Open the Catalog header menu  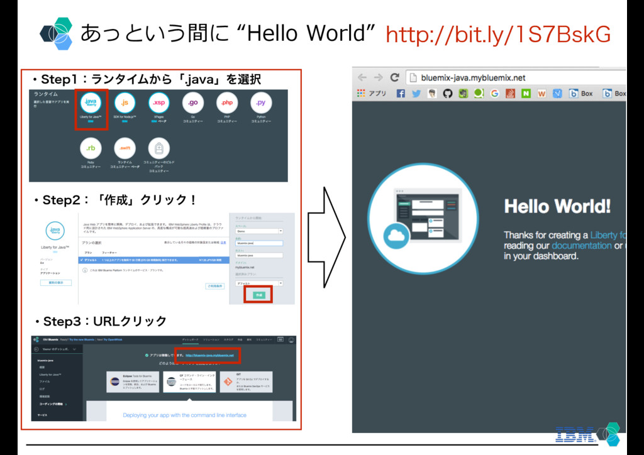[x=228, y=340]
